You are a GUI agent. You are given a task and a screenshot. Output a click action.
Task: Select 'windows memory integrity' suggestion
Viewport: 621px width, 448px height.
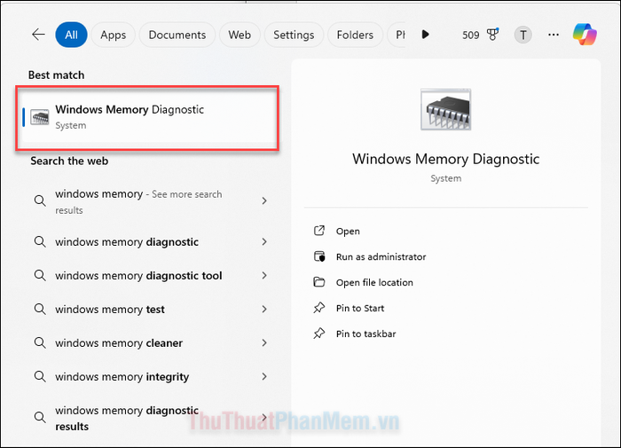click(122, 376)
